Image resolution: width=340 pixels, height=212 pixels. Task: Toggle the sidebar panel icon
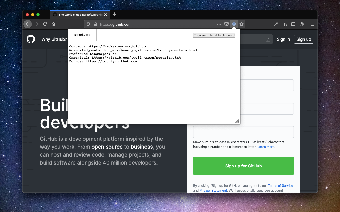pos(293,24)
